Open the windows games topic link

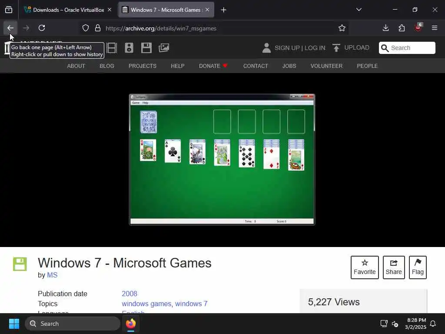coord(146,304)
